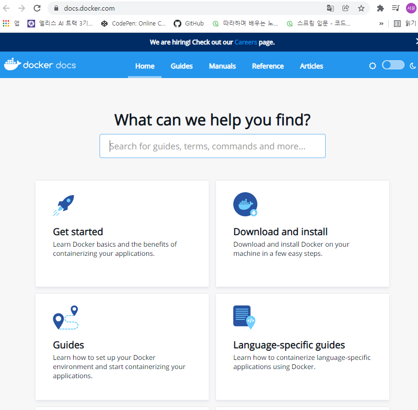This screenshot has width=418, height=410.
Task: Open the media control playlist icon
Action: coord(395,8)
